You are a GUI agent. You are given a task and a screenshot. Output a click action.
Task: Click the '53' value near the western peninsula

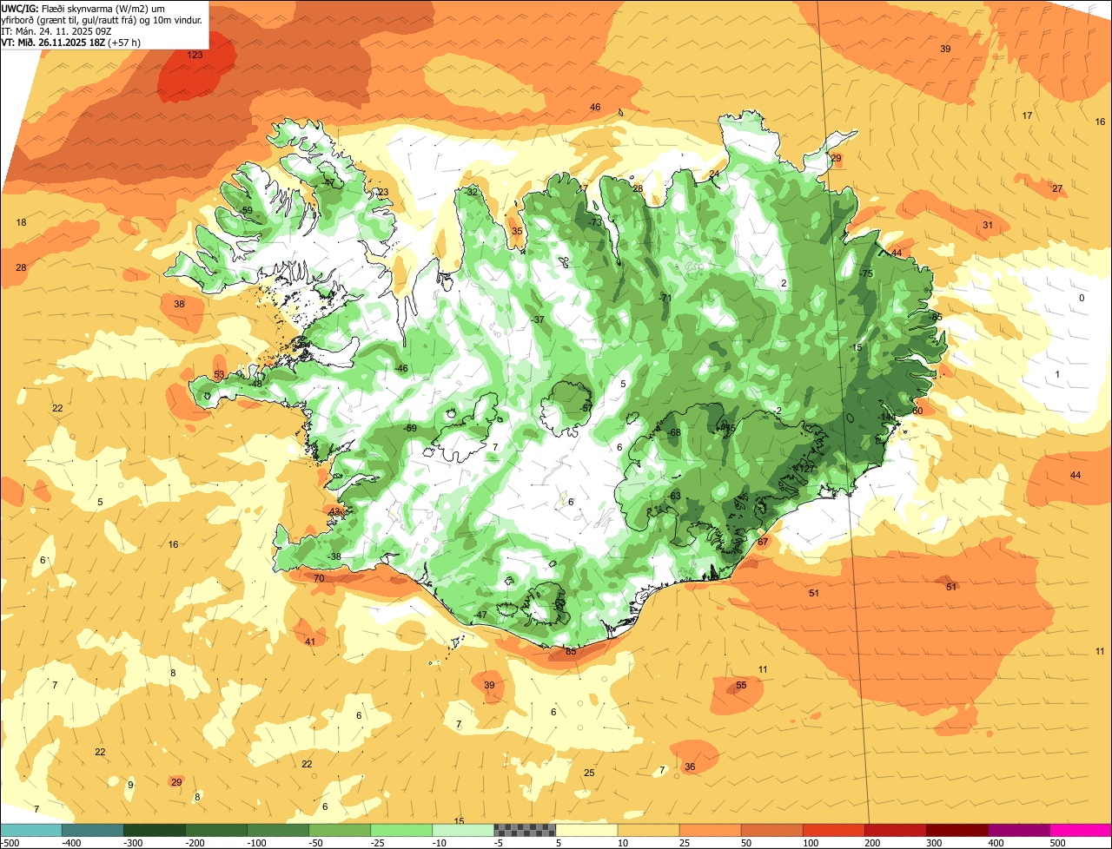[x=219, y=375]
